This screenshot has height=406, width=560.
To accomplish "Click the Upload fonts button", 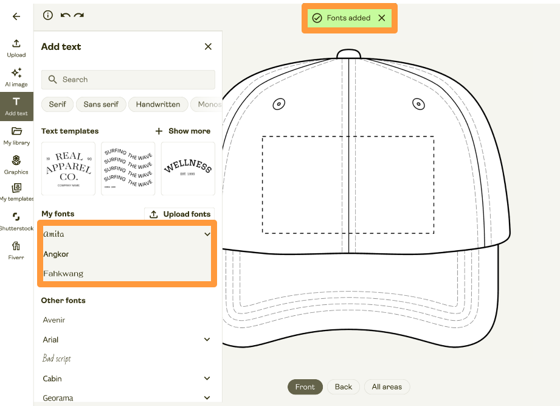I will coord(179,214).
